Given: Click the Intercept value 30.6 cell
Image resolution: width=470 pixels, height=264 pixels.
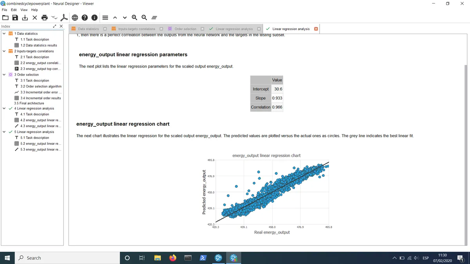Looking at the screenshot, I should (277, 89).
